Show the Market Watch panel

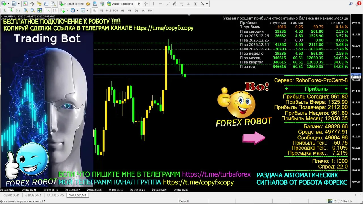click(x=25, y=4)
